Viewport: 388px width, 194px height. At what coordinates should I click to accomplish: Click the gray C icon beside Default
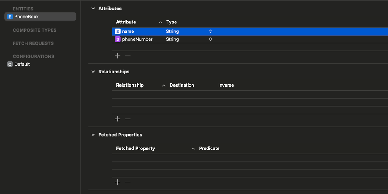(10, 64)
